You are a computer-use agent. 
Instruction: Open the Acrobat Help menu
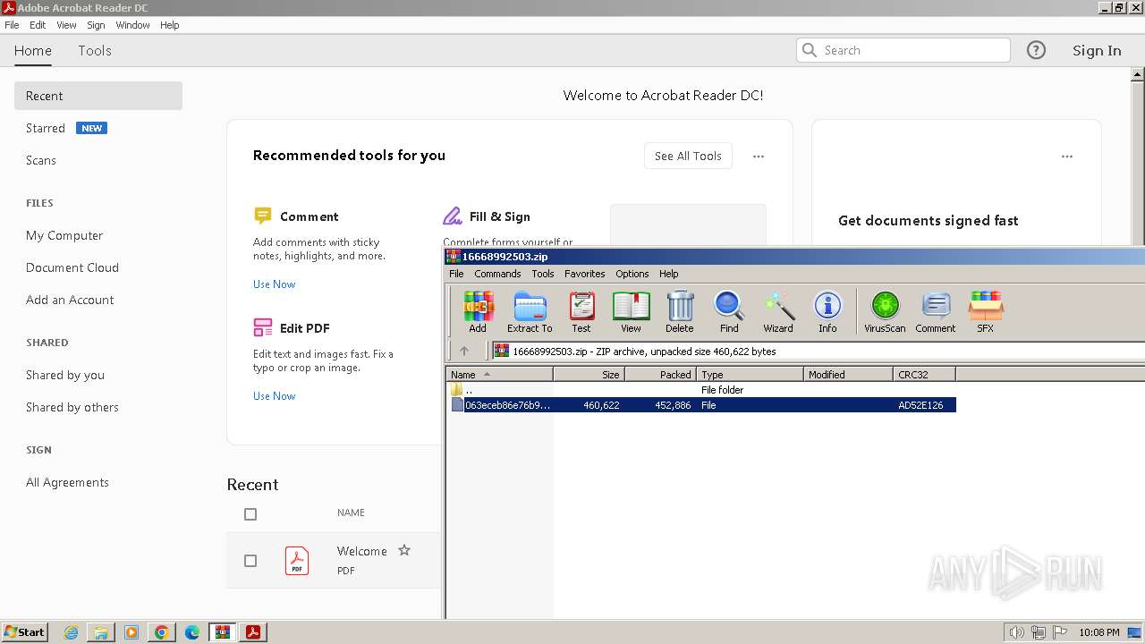point(170,25)
